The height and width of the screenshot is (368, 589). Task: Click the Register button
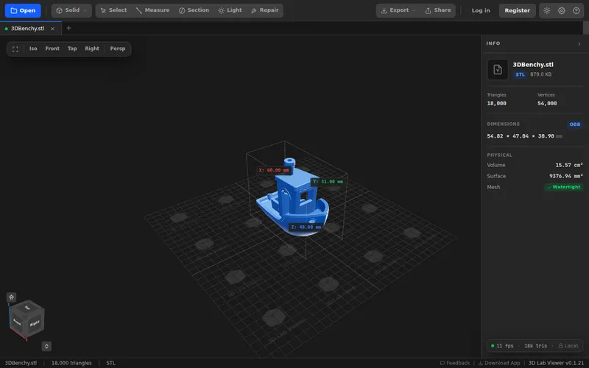coord(518,10)
